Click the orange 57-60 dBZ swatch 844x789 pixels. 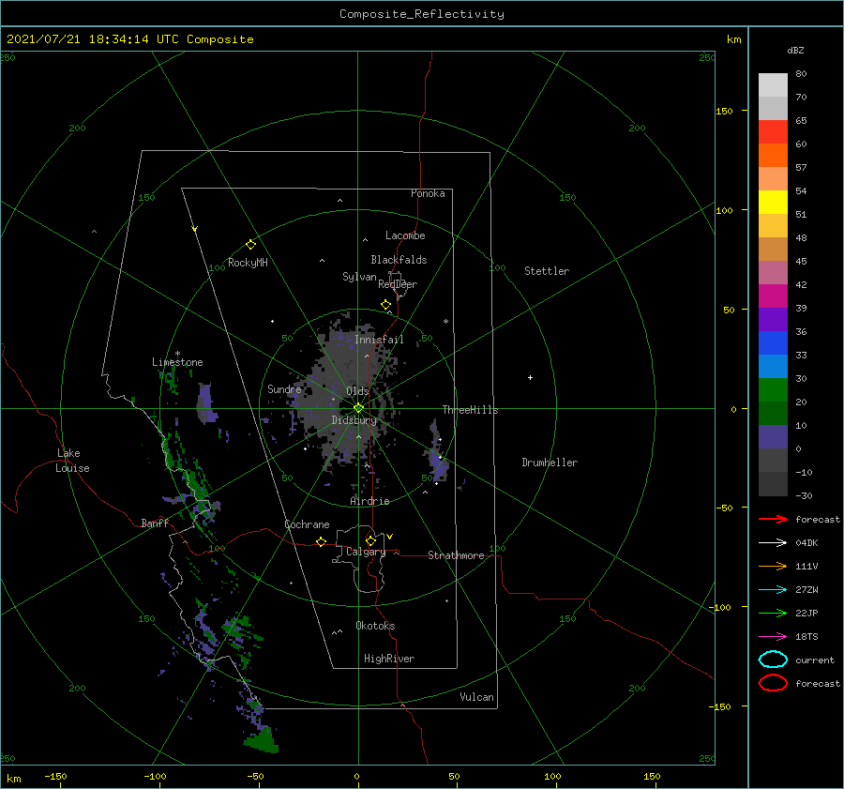click(x=773, y=156)
